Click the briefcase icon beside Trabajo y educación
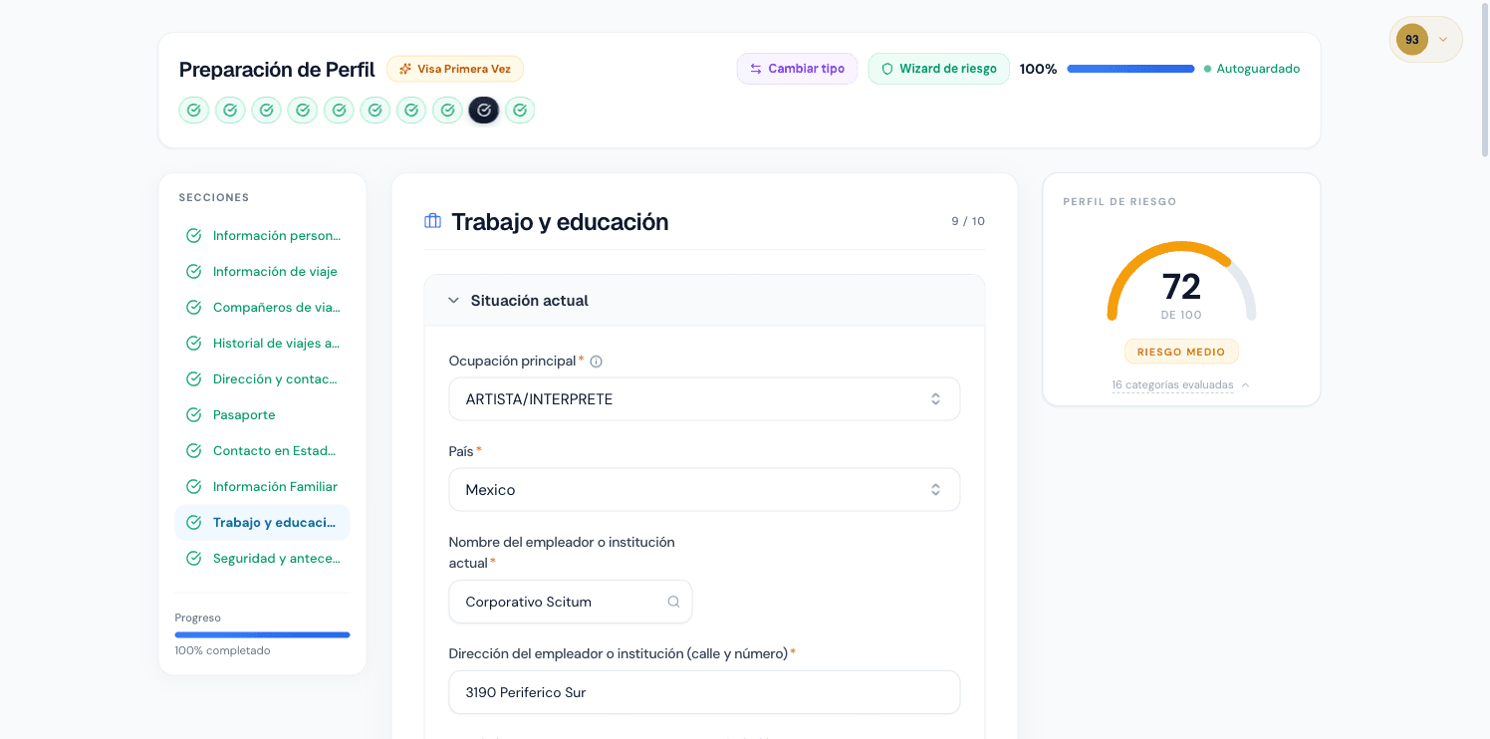The width and height of the screenshot is (1490, 739). (x=432, y=221)
